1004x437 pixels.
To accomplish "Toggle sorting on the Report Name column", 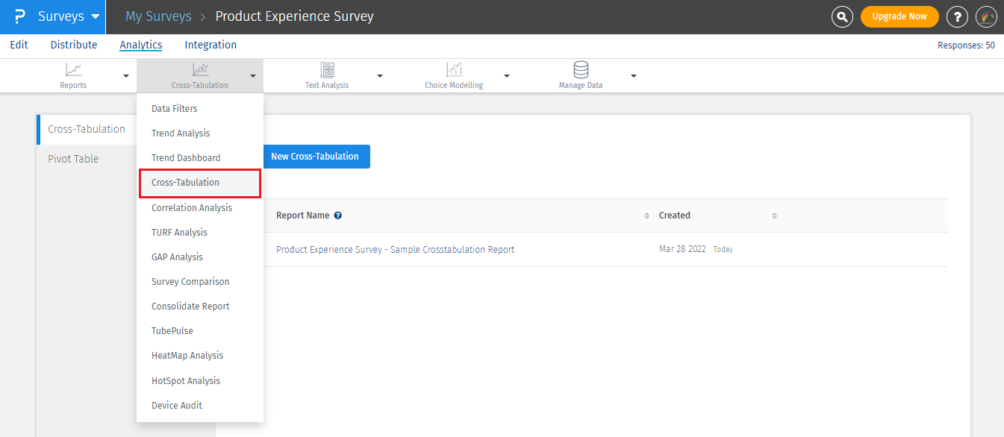I will coord(646,216).
